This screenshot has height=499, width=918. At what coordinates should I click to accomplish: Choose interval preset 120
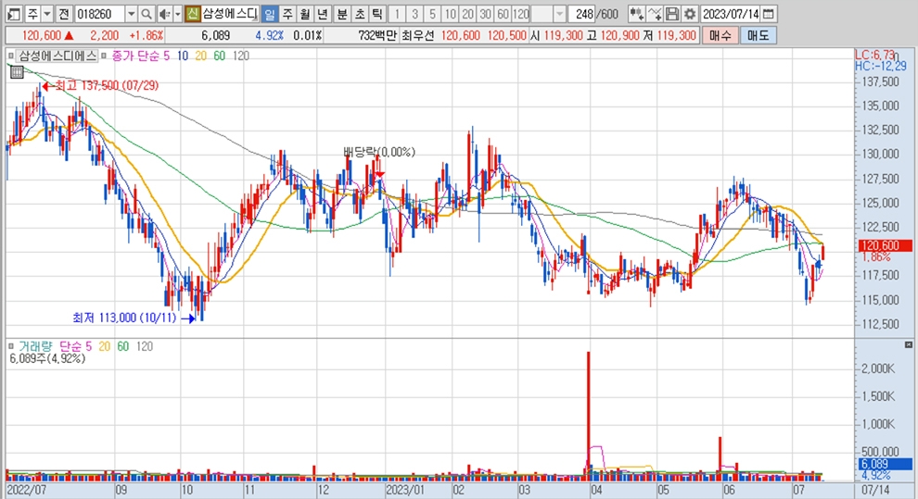520,14
